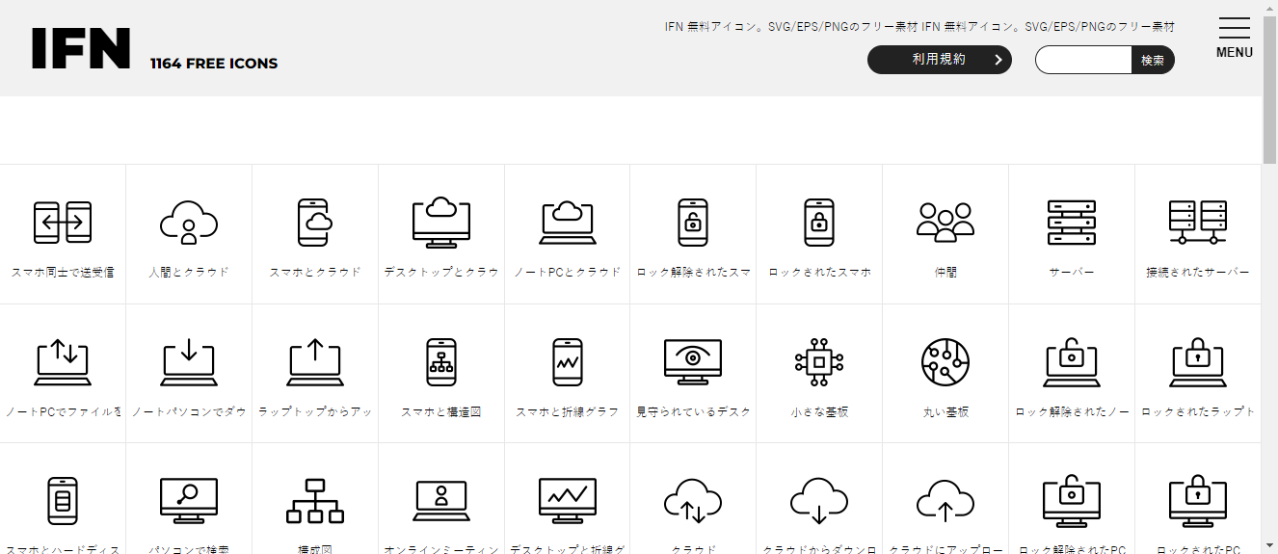Screen dimensions: 1278x554
Task: Select the laptop upload icon
Action: (x=315, y=362)
